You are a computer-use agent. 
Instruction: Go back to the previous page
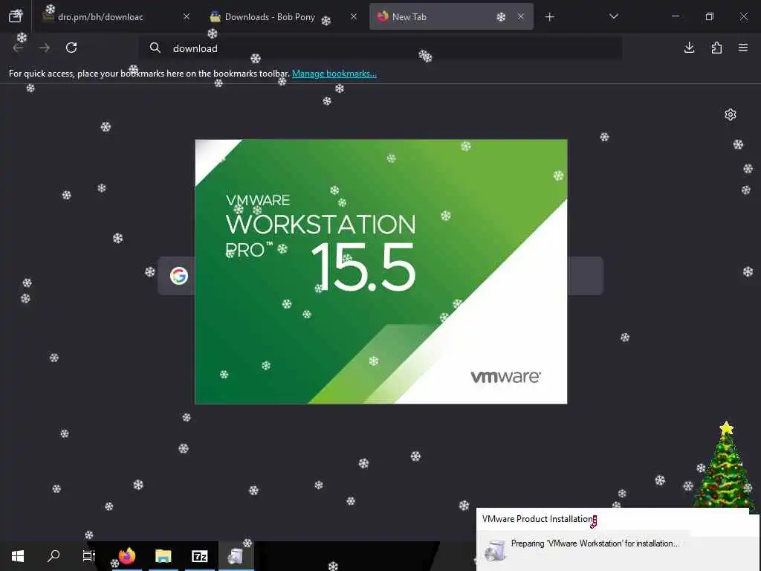tap(19, 48)
